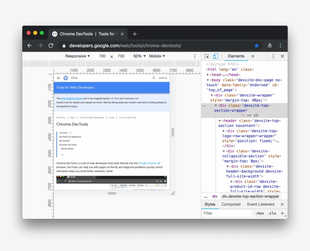Grab the viewport bottom resize handle
This screenshot has width=310, height=251.
coord(112,193)
